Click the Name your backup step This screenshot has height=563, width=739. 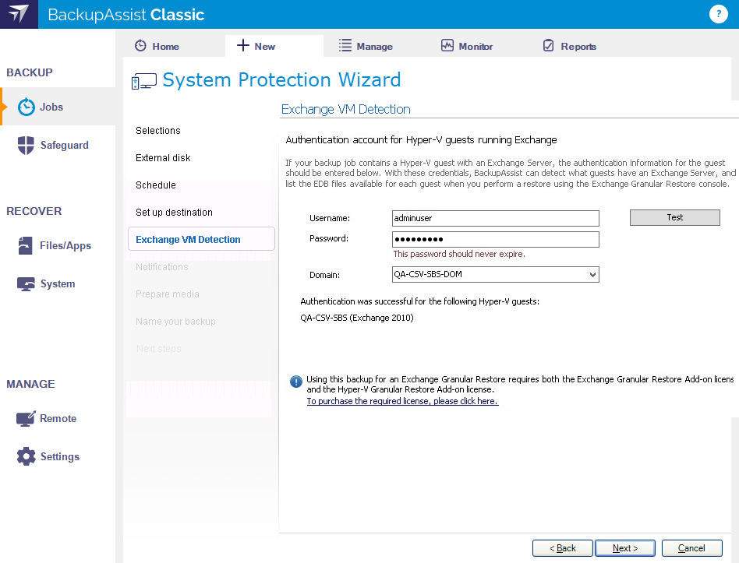pos(175,322)
